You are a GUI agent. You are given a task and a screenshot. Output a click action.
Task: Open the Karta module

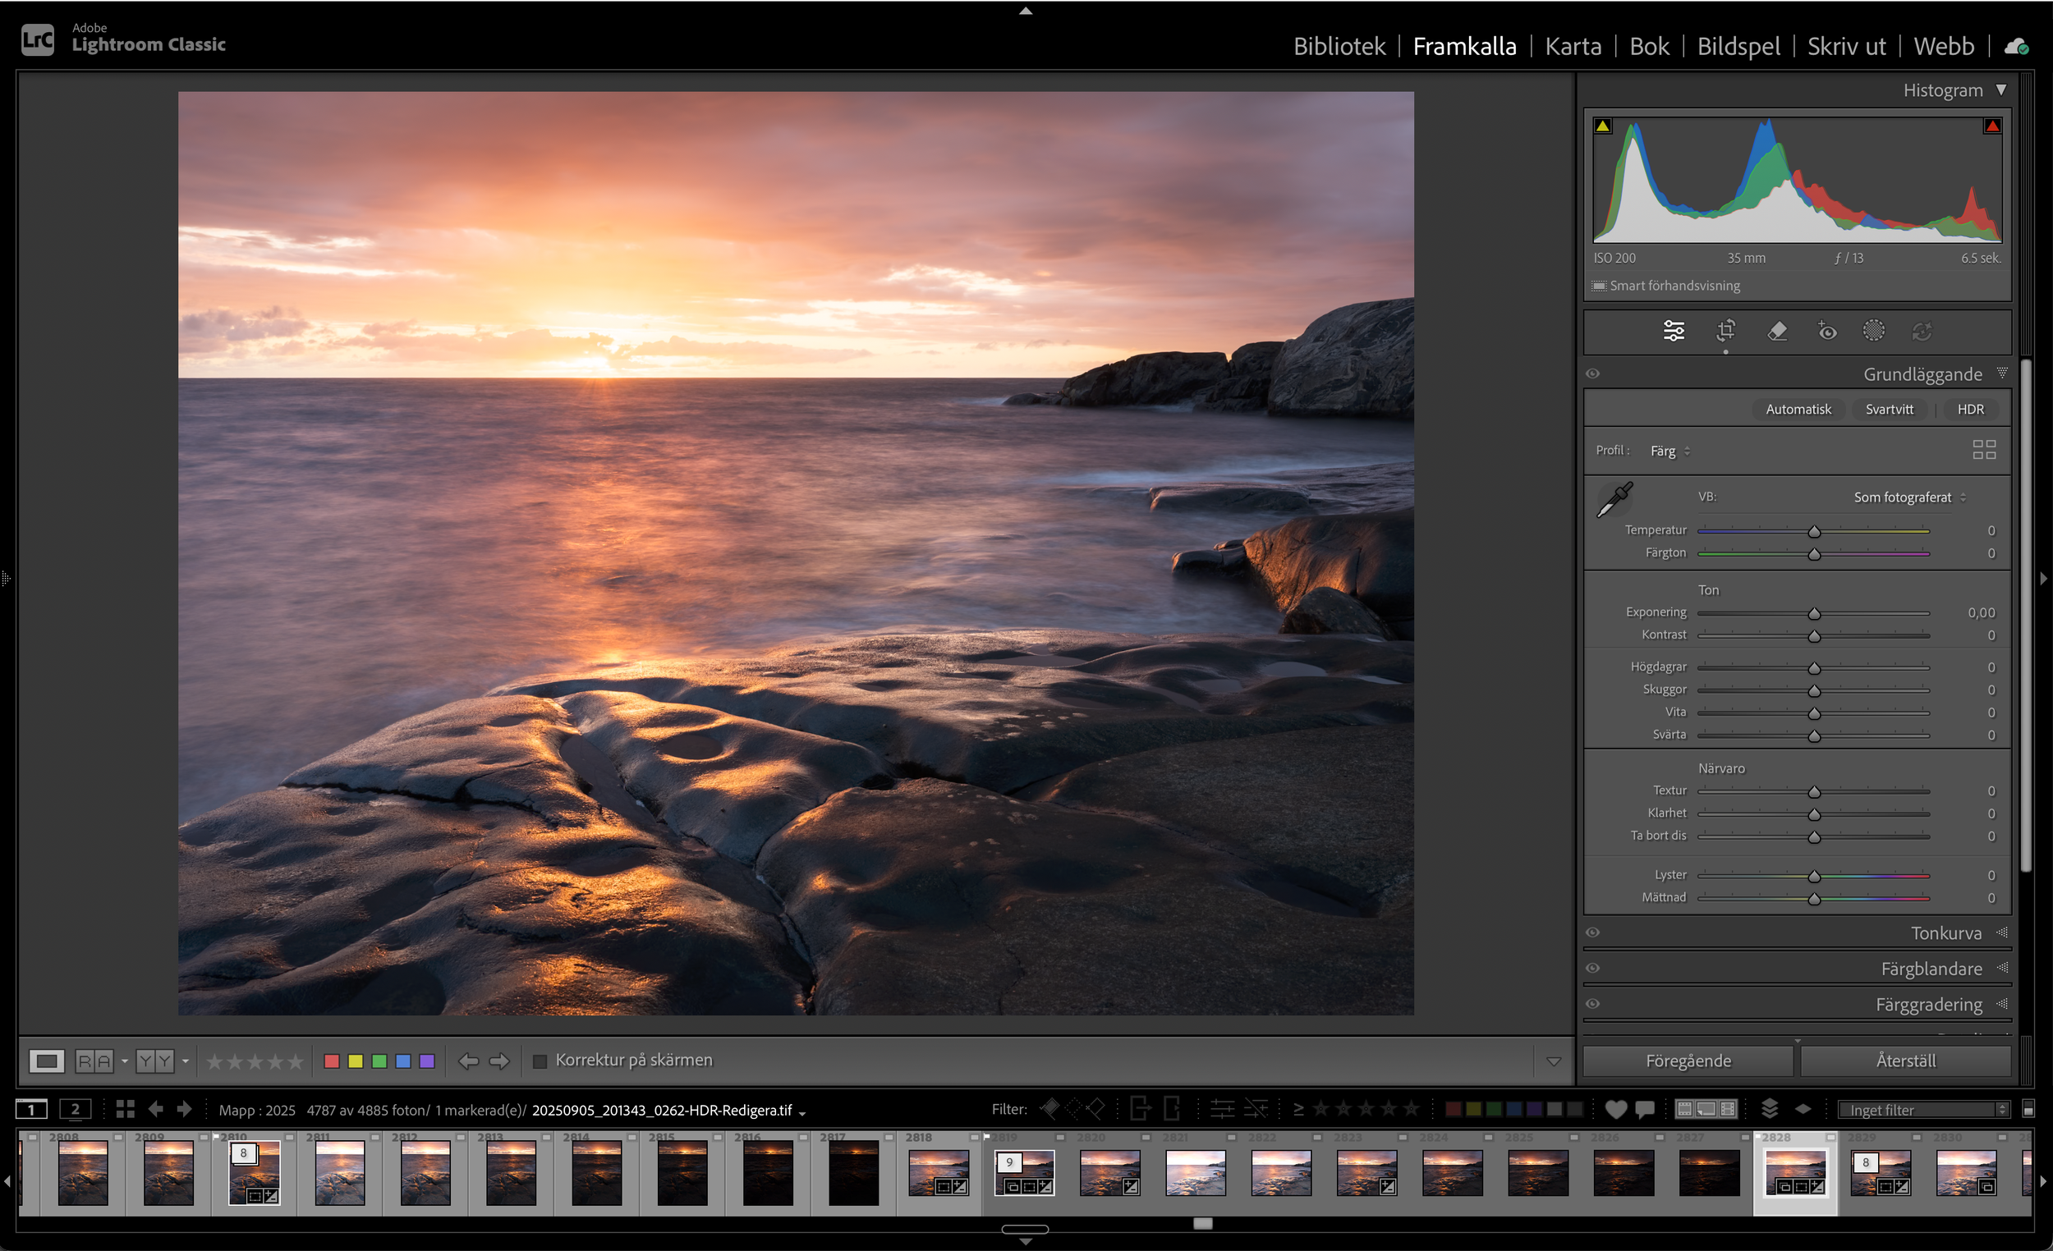[x=1573, y=46]
